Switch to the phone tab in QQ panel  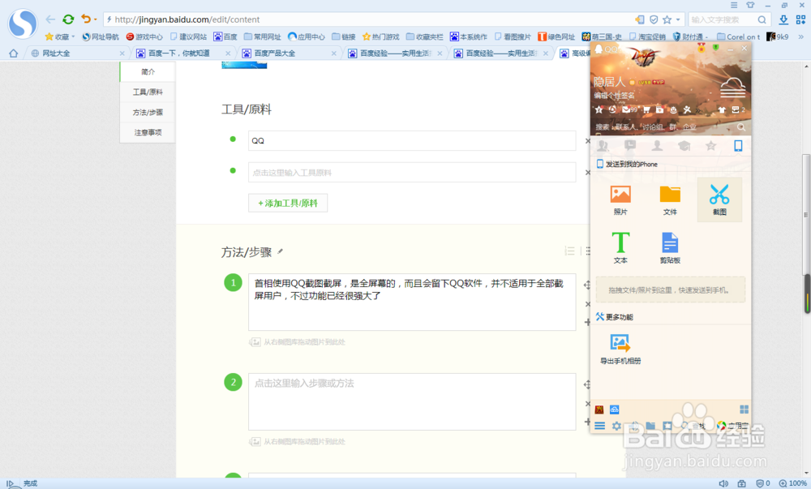[x=739, y=146]
